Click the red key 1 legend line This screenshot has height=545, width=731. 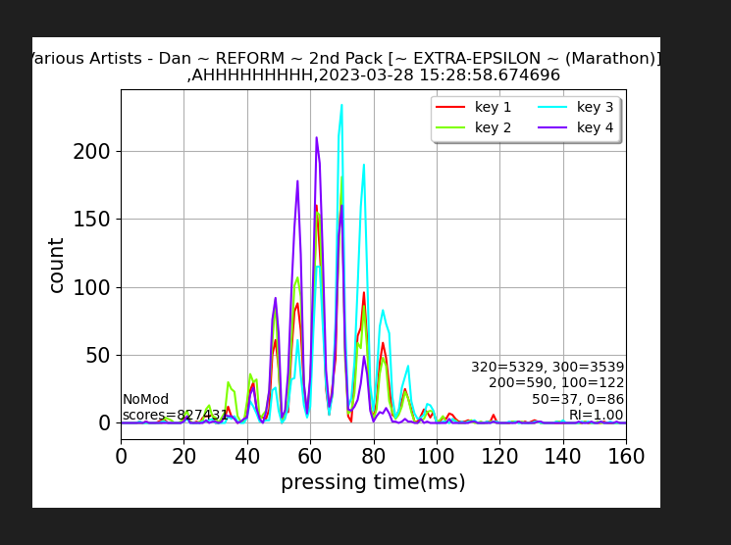tap(450, 107)
